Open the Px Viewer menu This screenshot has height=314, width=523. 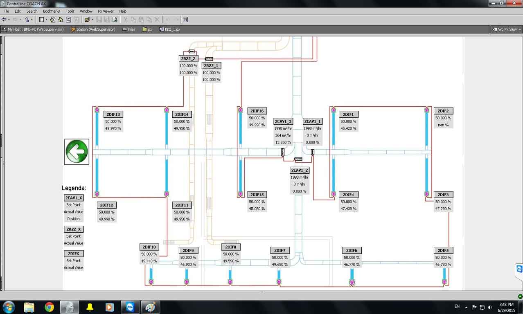(106, 11)
